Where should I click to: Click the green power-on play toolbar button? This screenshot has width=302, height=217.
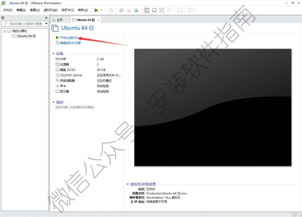96,10
